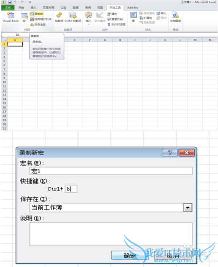Viewport: 218px width, 267px height.
Task: Click Run Dialog (执行对话框)
Action: coord(116,24)
